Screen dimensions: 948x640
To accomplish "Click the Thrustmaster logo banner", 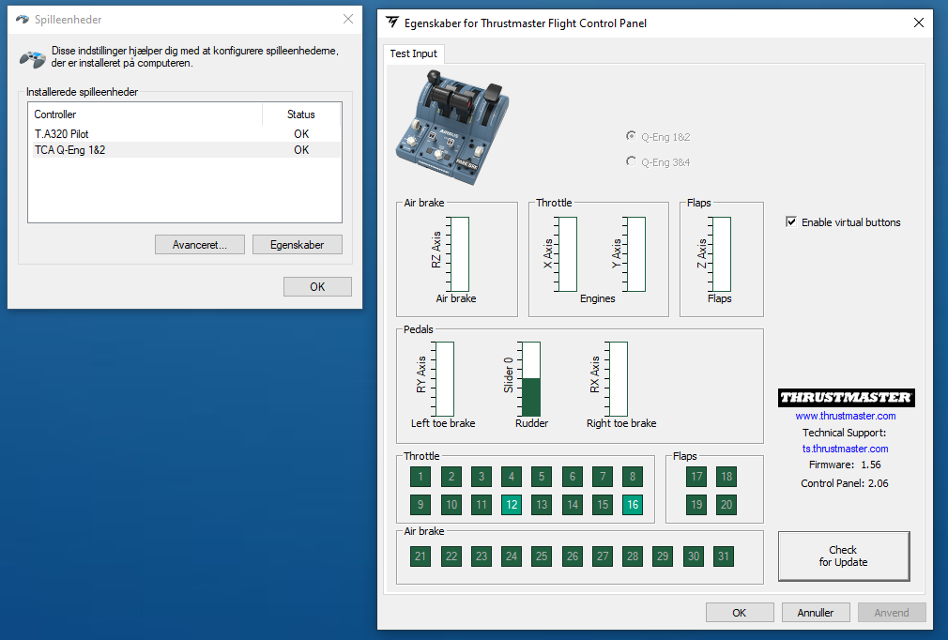I will tap(846, 398).
